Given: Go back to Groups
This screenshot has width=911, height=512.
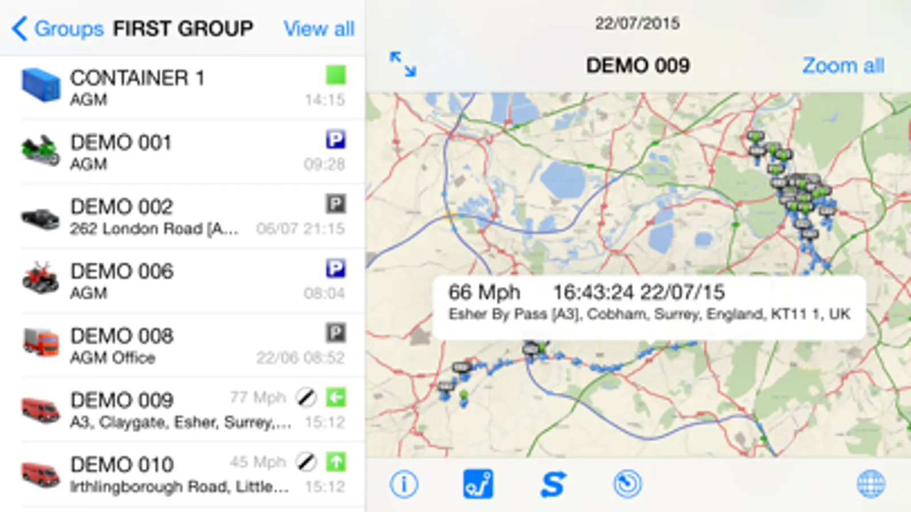Looking at the screenshot, I should tap(57, 28).
